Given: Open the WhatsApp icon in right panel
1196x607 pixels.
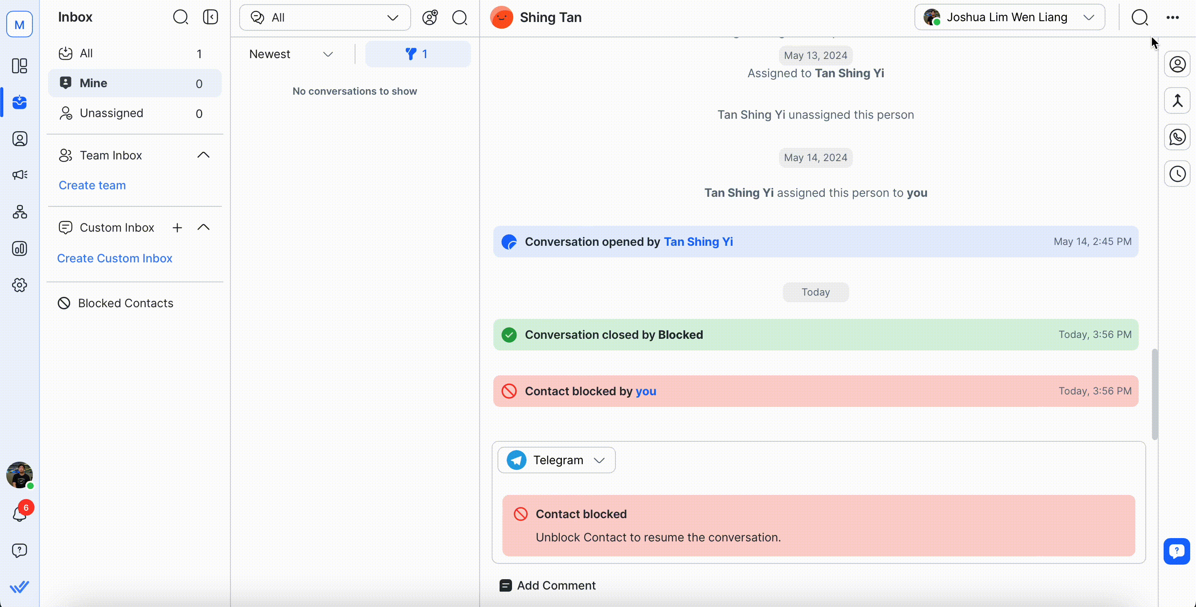Looking at the screenshot, I should click(x=1177, y=137).
